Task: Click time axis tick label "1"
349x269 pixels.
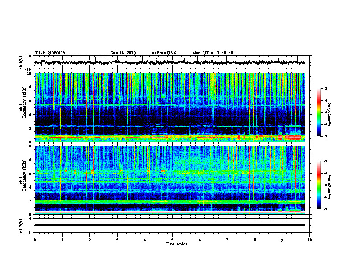Action: 62,240
